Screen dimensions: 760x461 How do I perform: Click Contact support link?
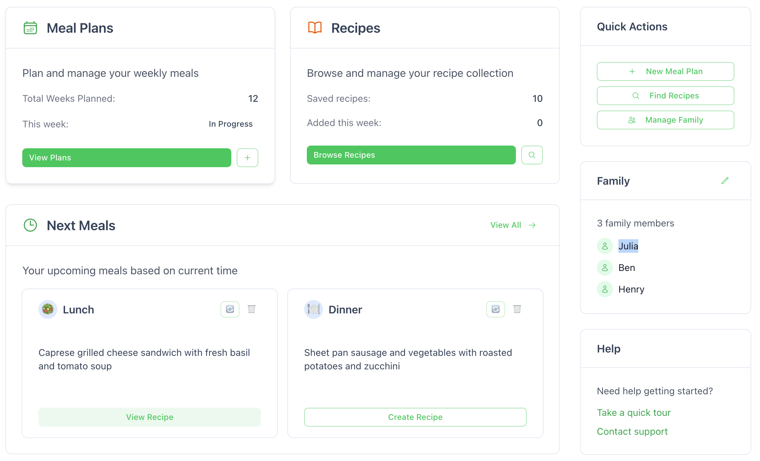coord(632,431)
